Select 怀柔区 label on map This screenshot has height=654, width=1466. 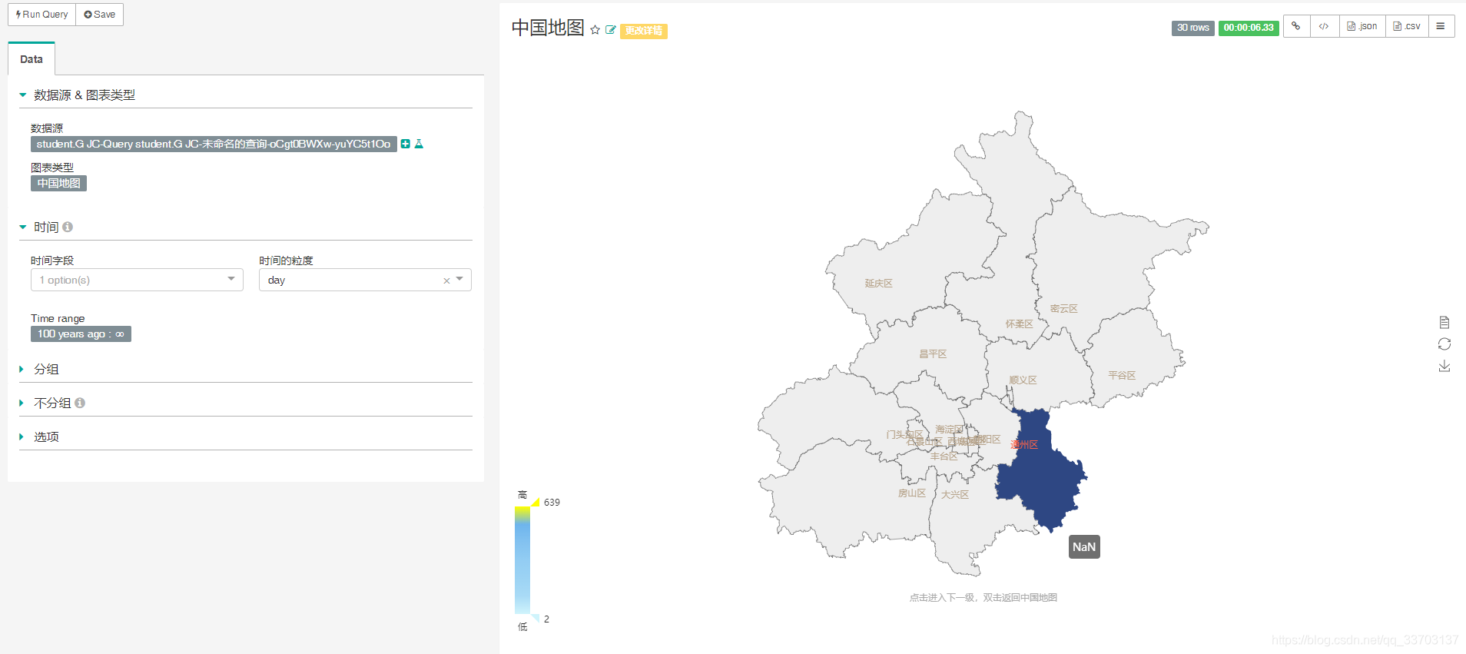click(1020, 324)
